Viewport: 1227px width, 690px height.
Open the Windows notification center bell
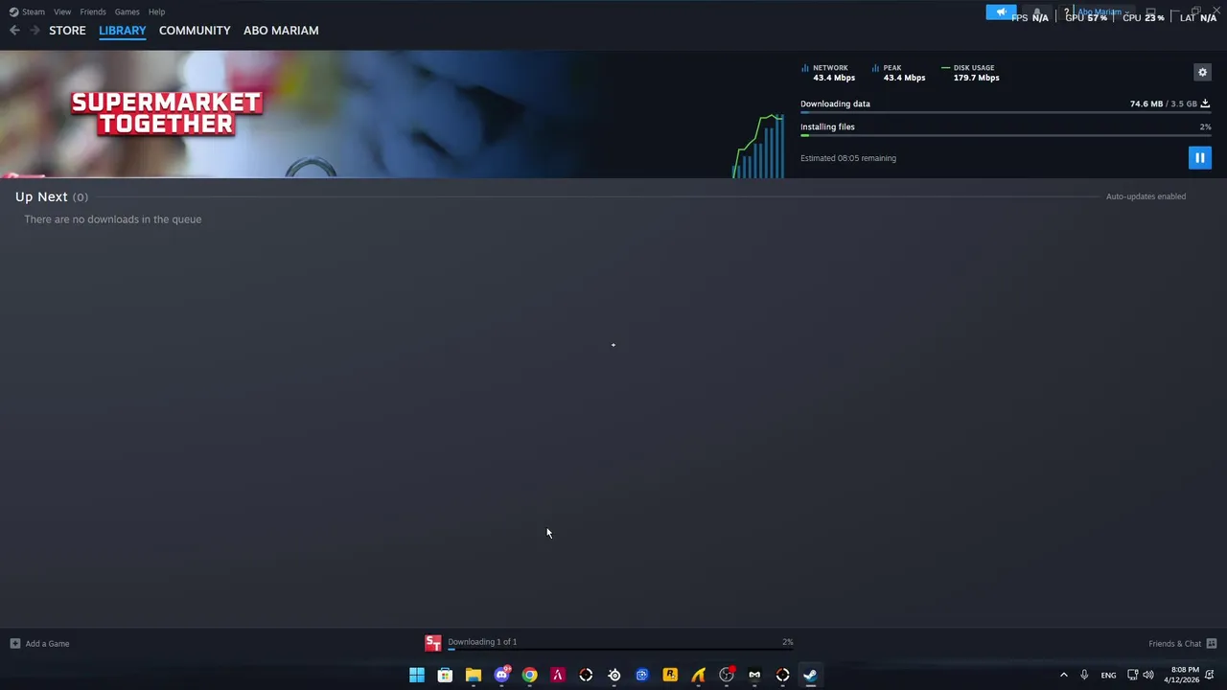coord(1212,676)
